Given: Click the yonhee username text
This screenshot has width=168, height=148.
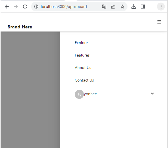Looking at the screenshot, I should [x=90, y=94].
